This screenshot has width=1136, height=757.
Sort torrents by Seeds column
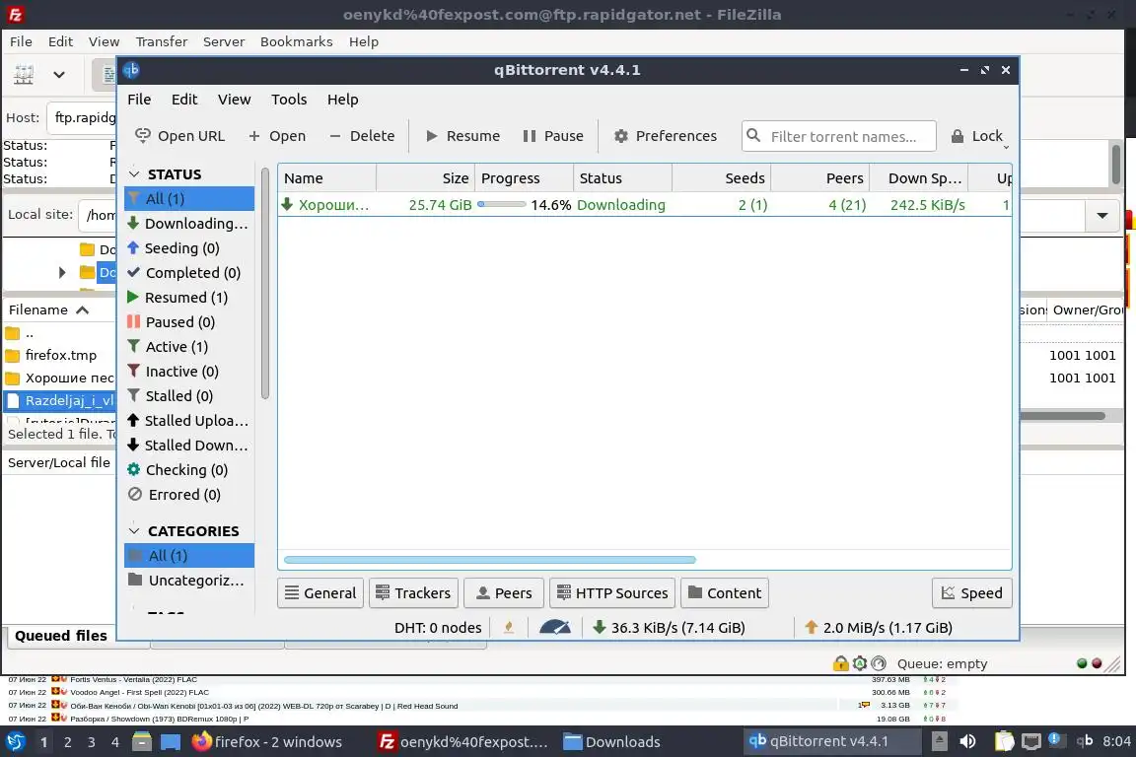coord(721,178)
